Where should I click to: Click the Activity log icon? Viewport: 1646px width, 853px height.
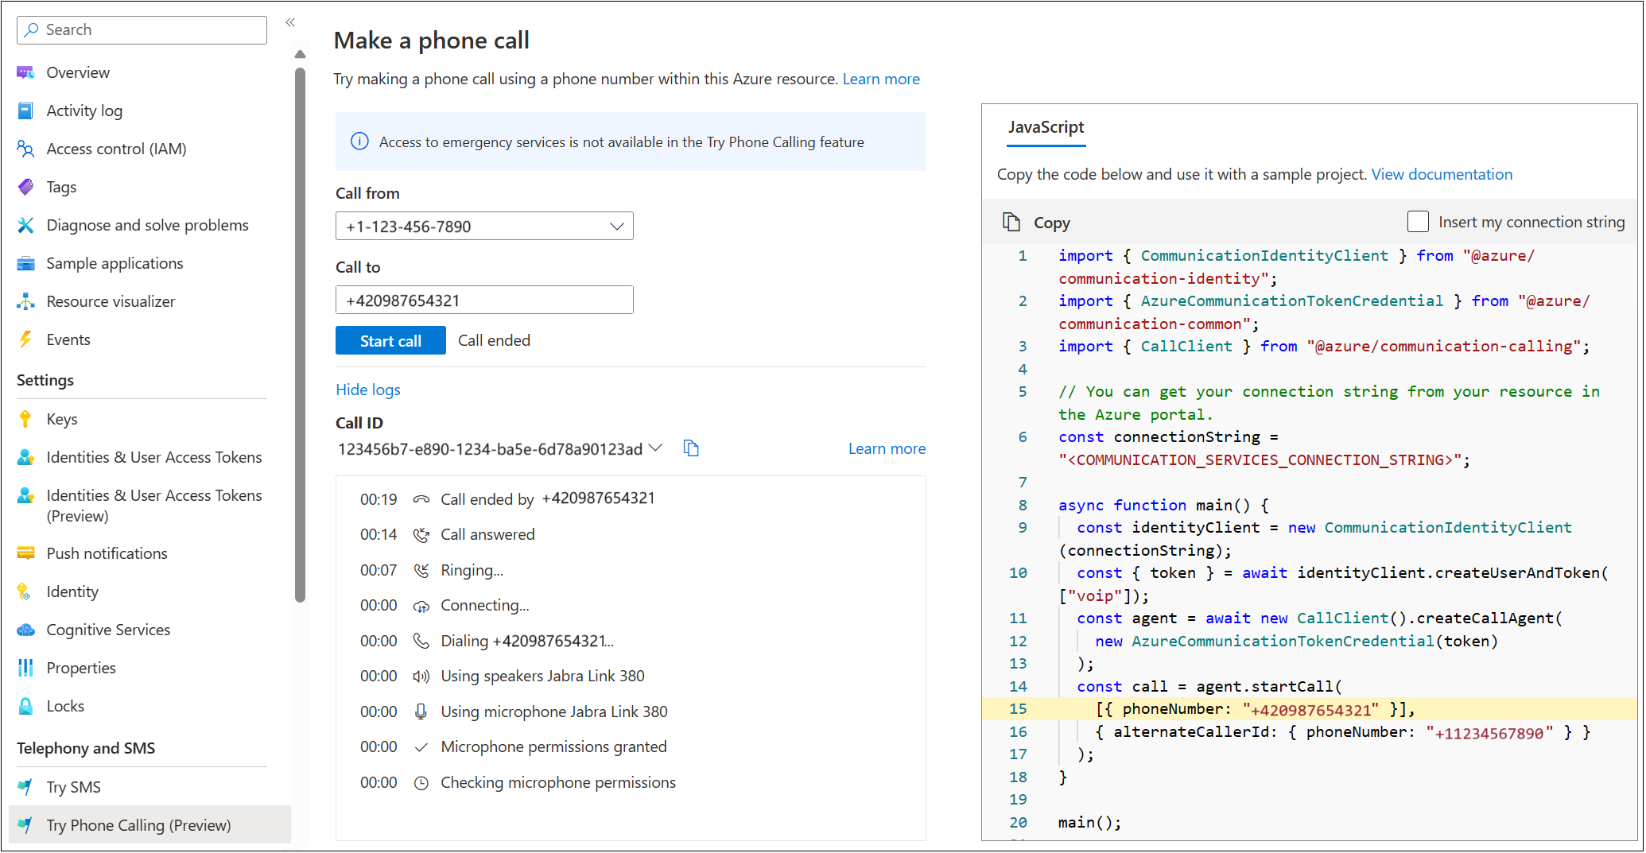[x=25, y=111]
